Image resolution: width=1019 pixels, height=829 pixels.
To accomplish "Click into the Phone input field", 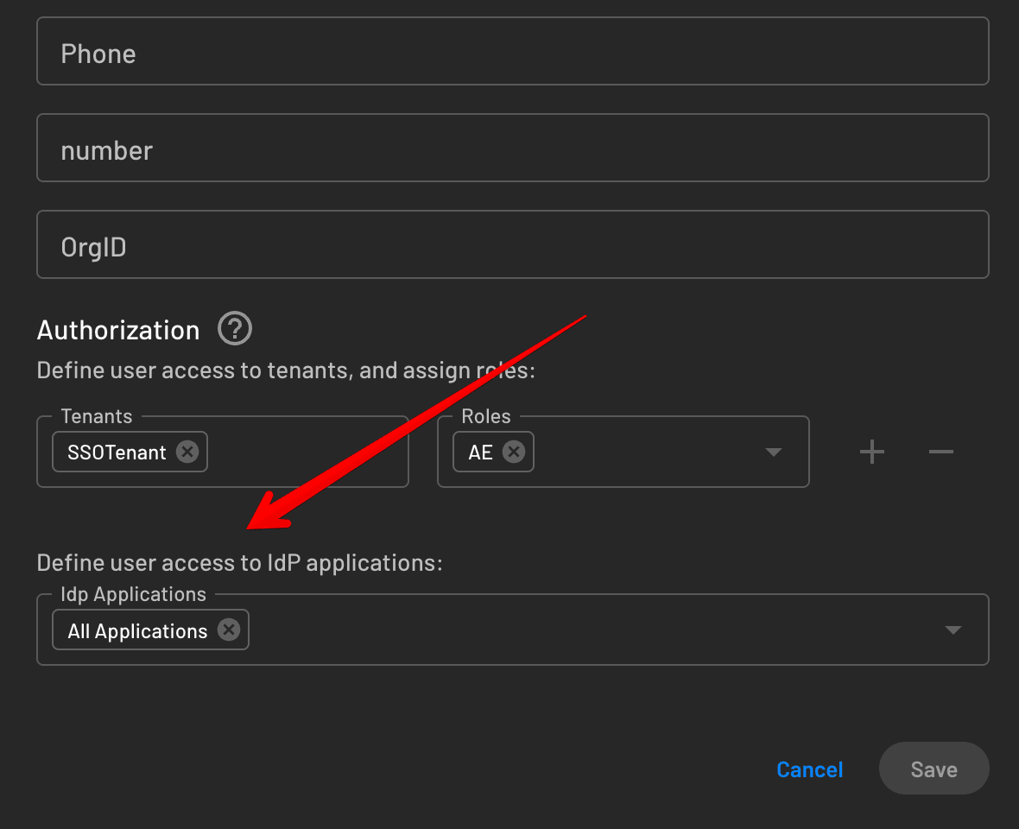I will point(513,51).
